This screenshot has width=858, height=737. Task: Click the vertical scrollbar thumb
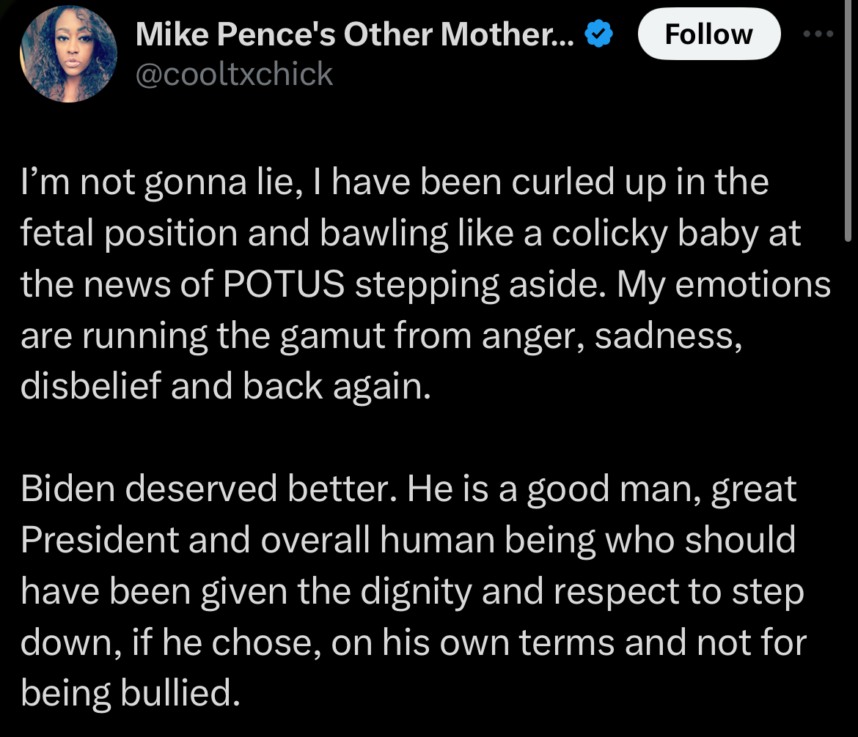848,120
